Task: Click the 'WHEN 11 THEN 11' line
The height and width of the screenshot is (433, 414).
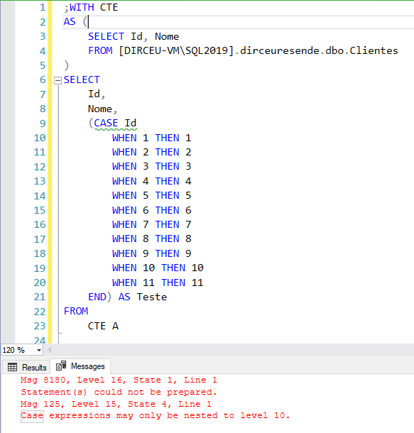Action: pos(158,283)
